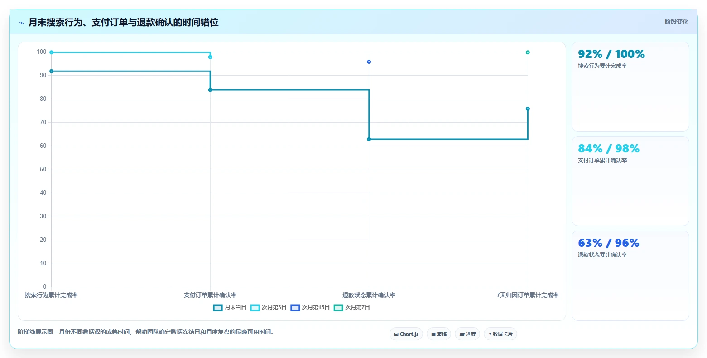Click the chart title 月末搜索行为、支付订单与退款确认的时间错位
The height and width of the screenshot is (358, 707).
(x=124, y=22)
